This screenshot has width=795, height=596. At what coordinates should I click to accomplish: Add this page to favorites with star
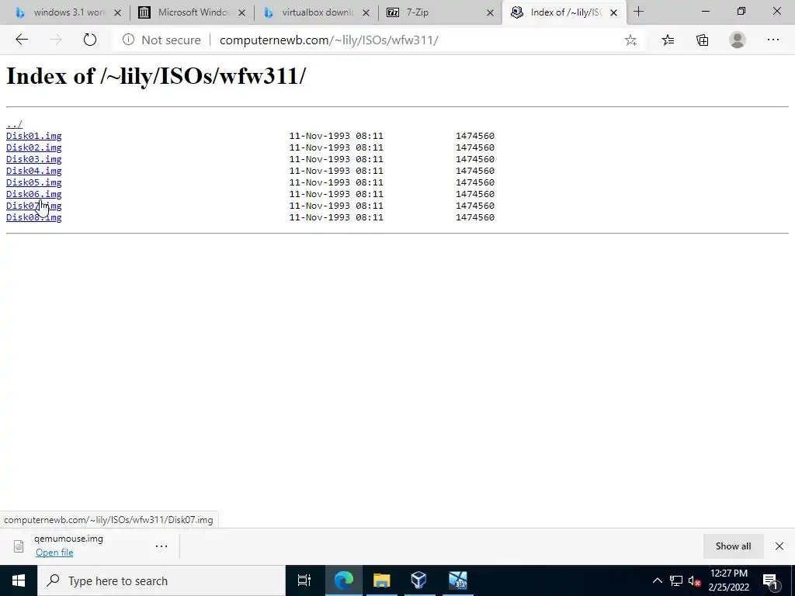[x=630, y=40]
